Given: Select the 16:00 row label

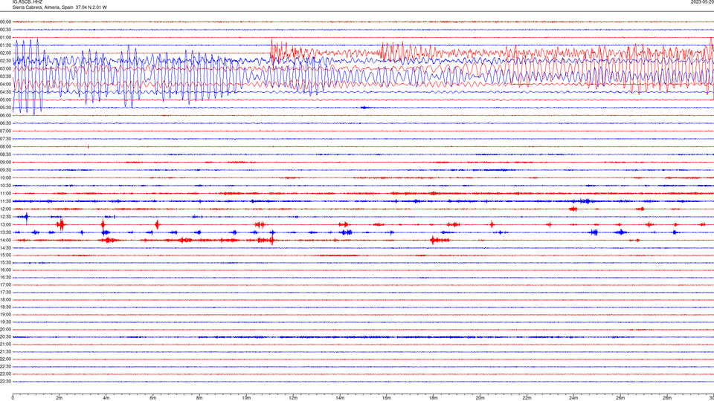Looking at the screenshot, I should pyautogui.click(x=5, y=270).
